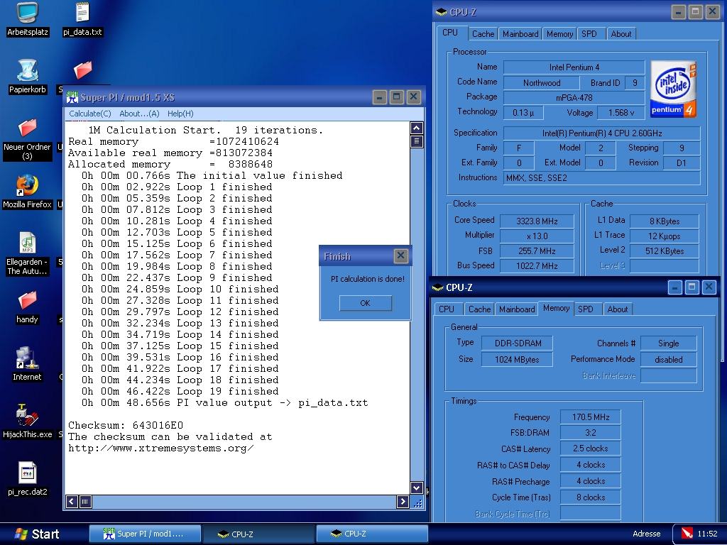Close the Finish dialog
727x545 pixels.
point(400,255)
